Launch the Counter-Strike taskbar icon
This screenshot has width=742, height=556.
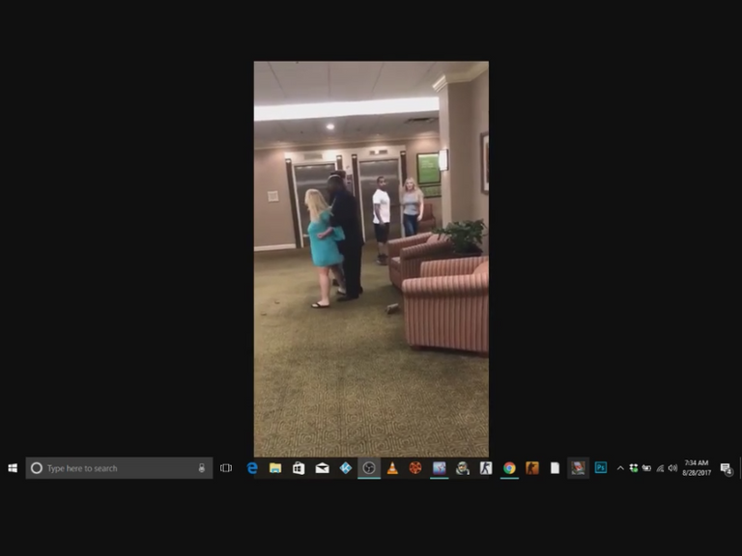[x=486, y=468]
